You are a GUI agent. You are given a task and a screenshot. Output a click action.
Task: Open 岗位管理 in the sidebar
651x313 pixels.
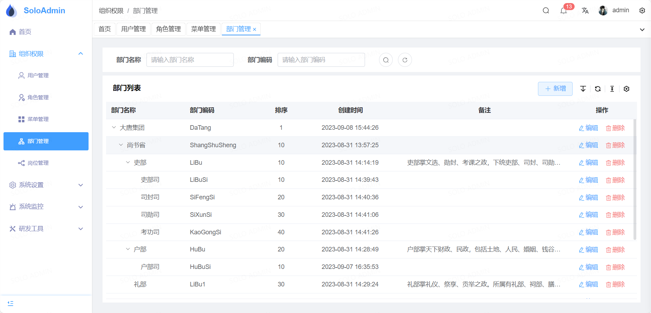[38, 163]
